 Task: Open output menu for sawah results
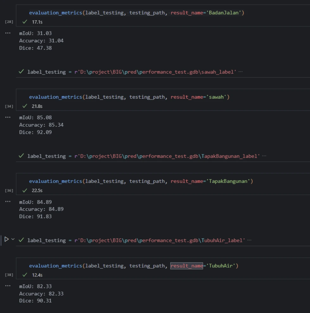[8, 117]
